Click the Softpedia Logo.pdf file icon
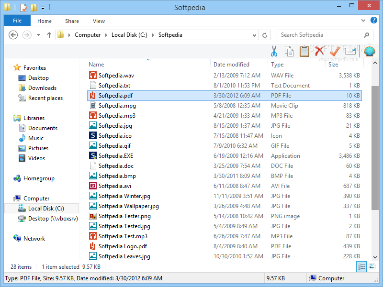Screen dimensions: 383x287 click(x=92, y=246)
